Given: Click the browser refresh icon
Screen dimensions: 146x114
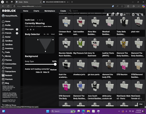Looking at the screenshot, I should tap(8, 6).
